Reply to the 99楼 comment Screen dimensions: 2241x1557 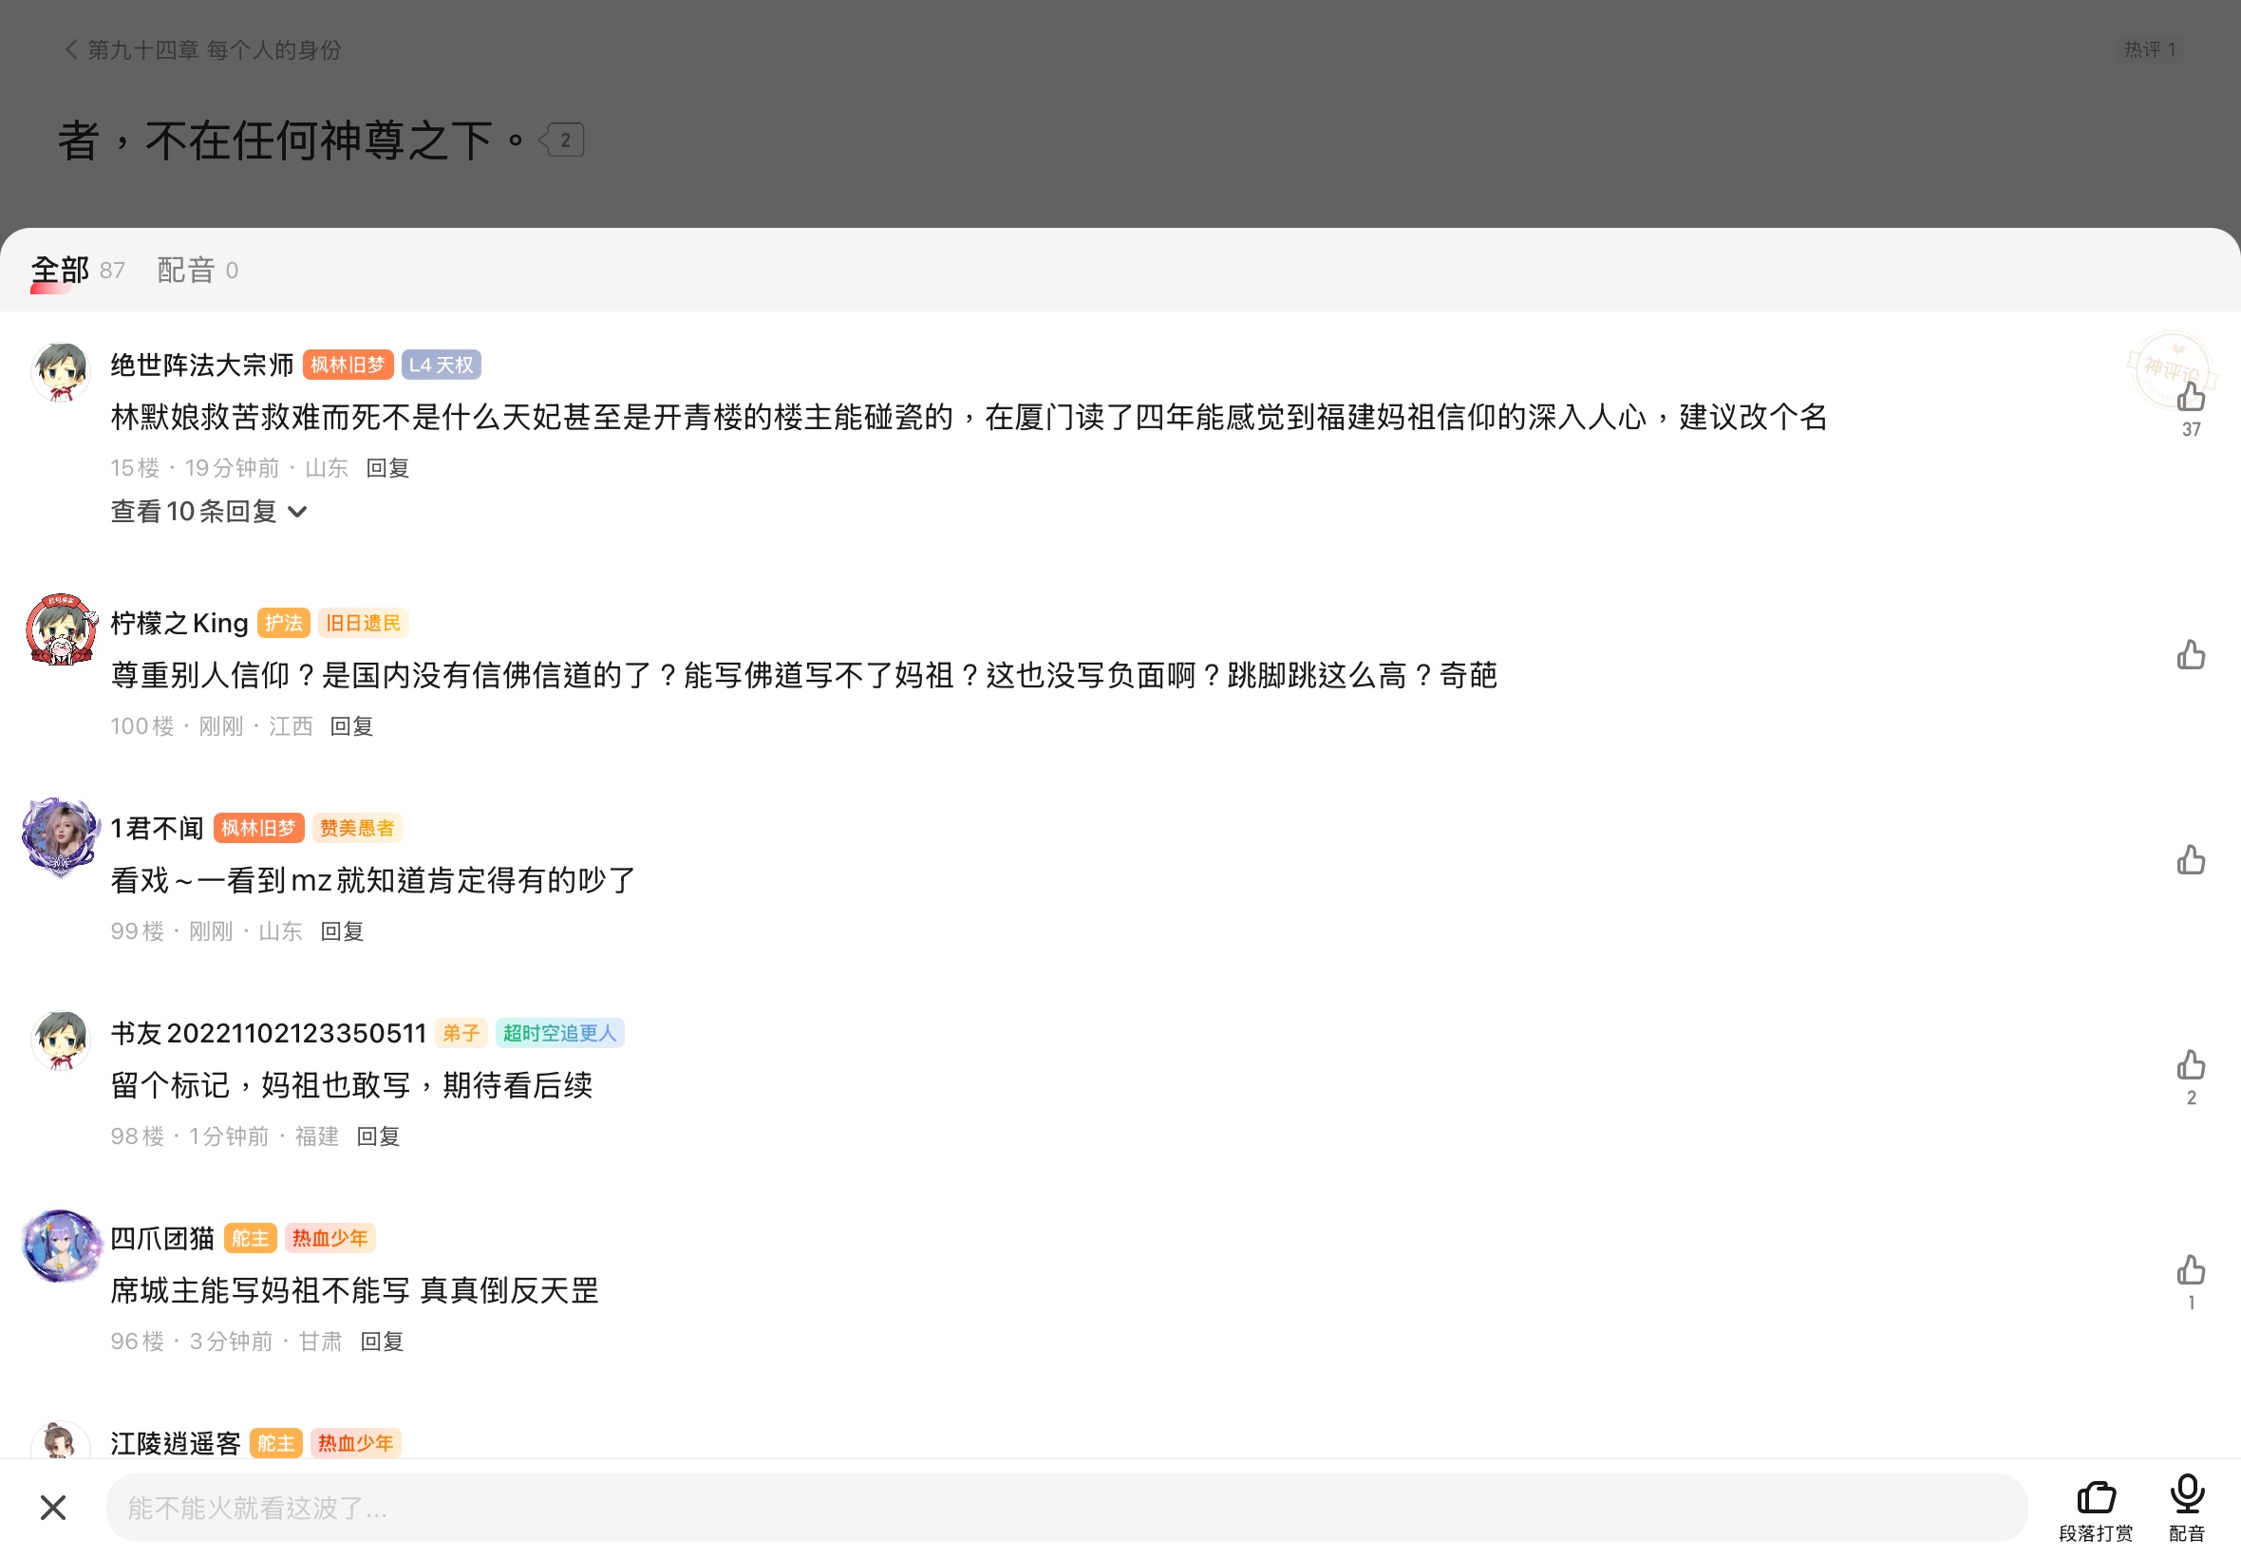click(343, 931)
